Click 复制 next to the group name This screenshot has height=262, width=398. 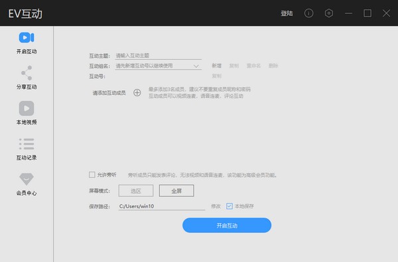click(233, 66)
